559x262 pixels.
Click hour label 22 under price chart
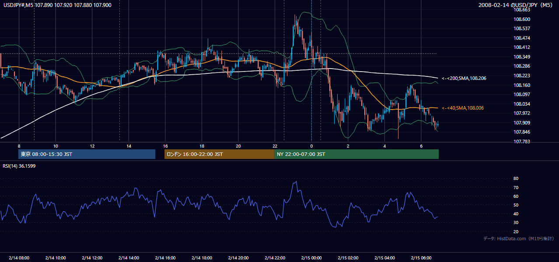tap(275, 146)
